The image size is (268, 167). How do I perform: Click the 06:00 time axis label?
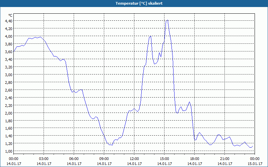(74, 159)
